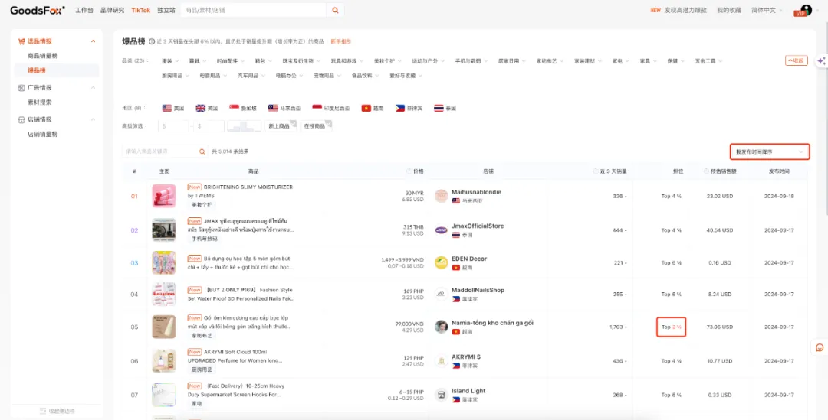Select the 美国 US flag region
The height and width of the screenshot is (420, 828).
[x=174, y=108]
